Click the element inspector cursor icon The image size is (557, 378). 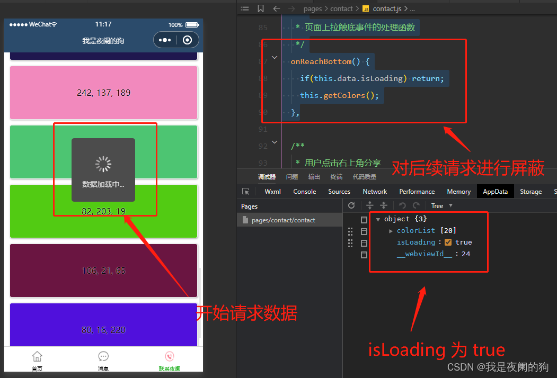[x=245, y=191]
